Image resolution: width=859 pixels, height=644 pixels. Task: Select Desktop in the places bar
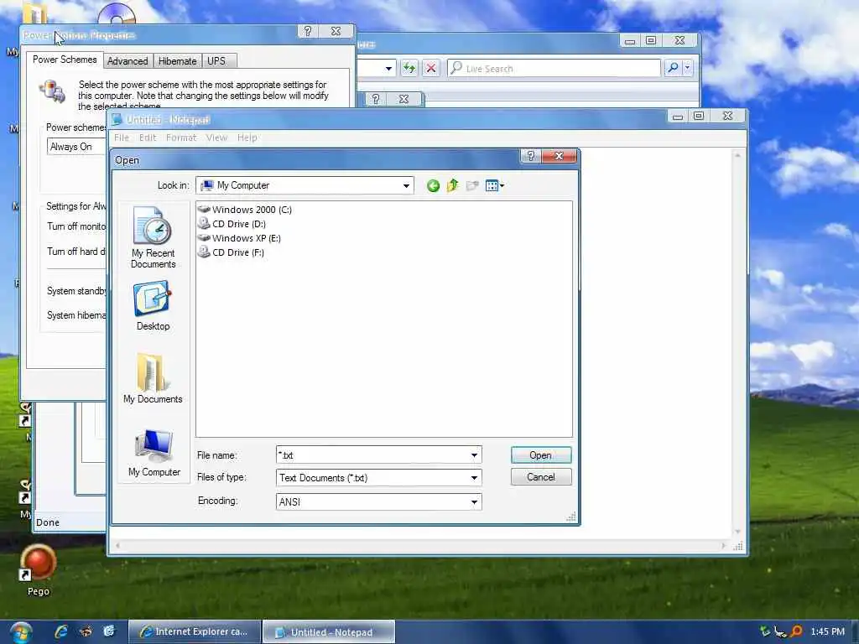153,306
